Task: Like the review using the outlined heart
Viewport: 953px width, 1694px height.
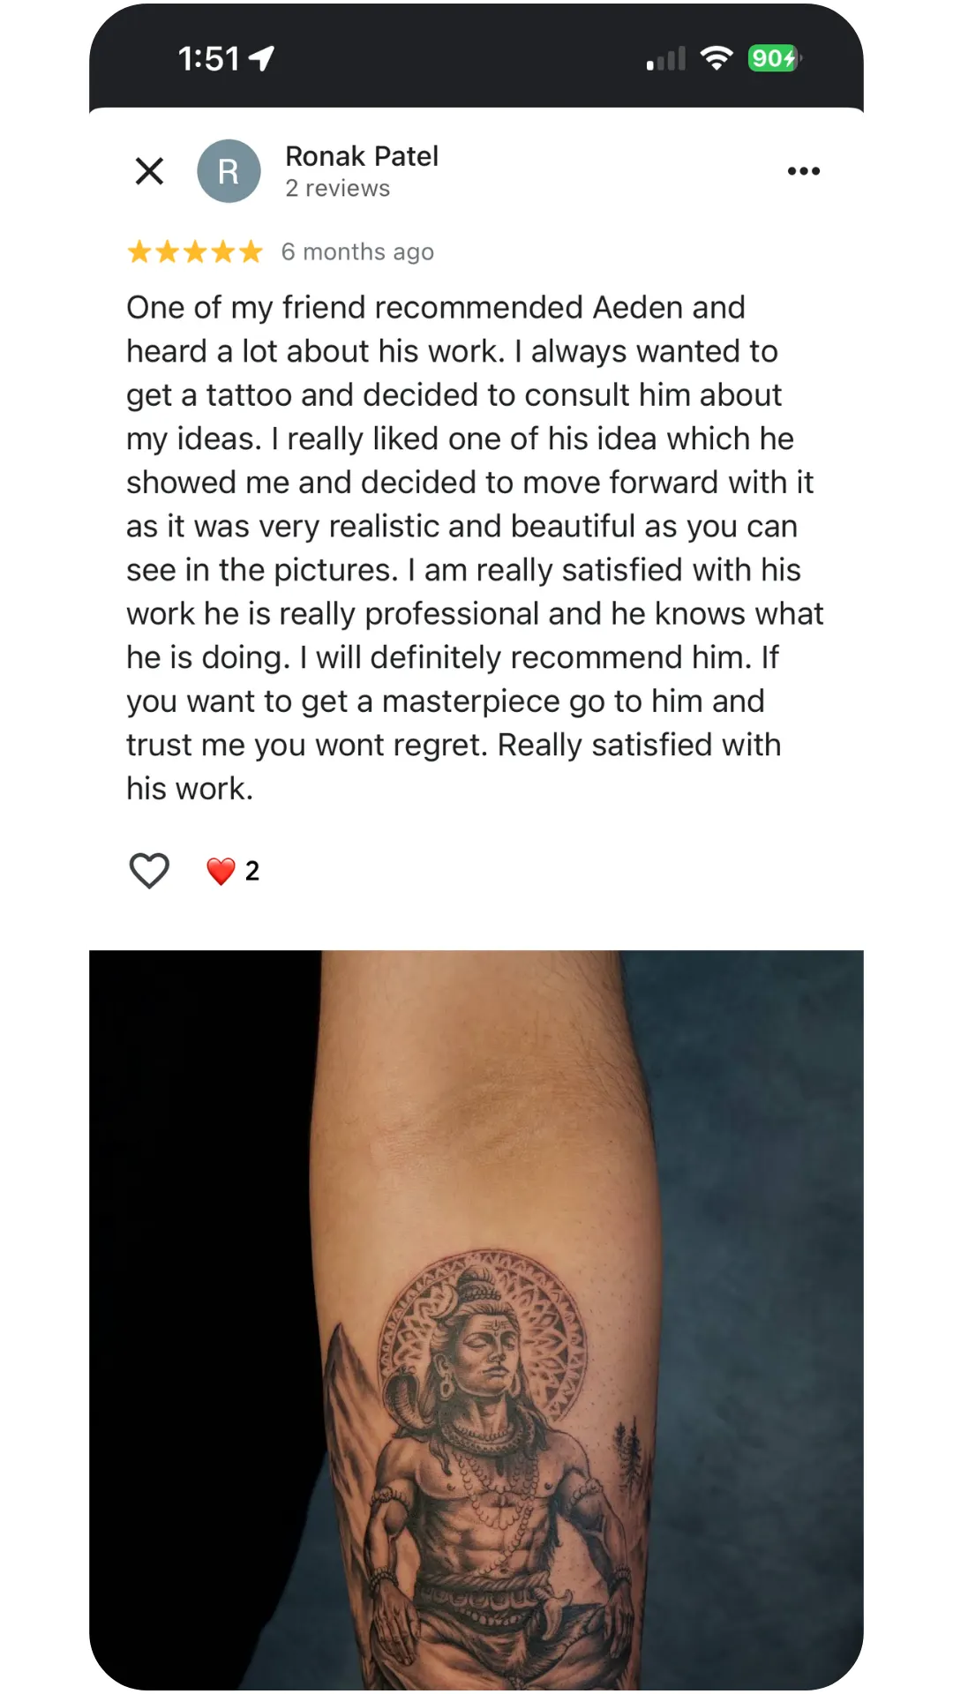Action: pos(149,871)
